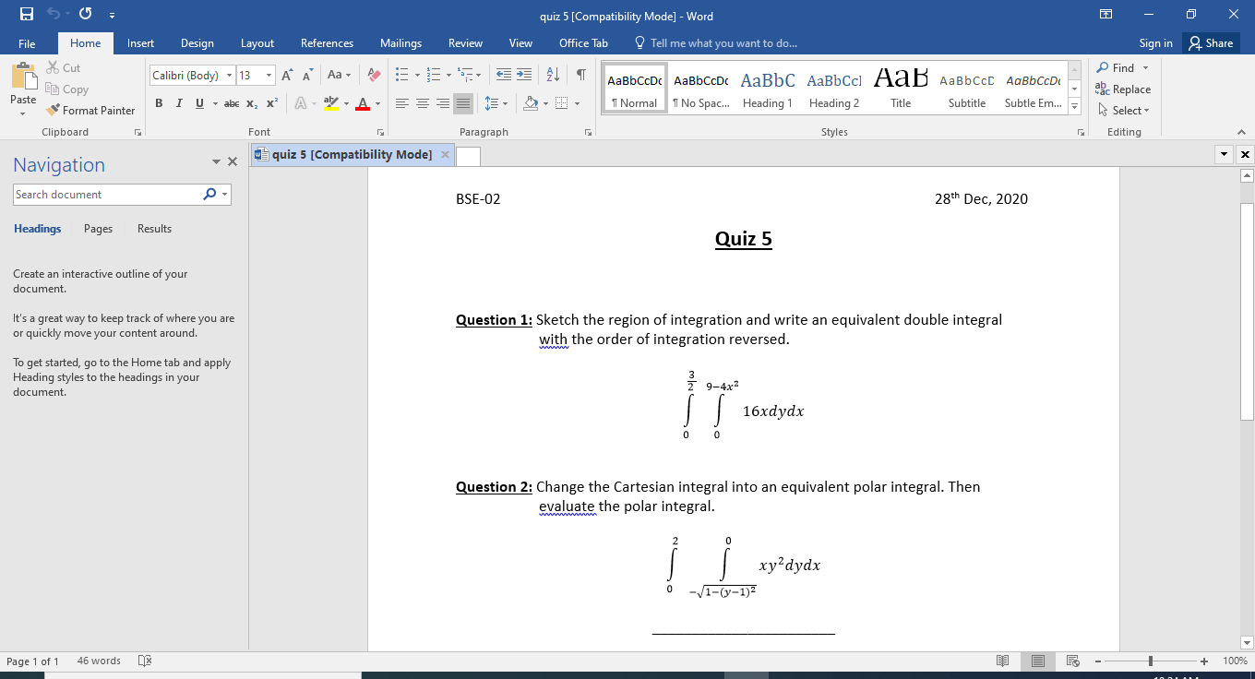
Task: Expand the line spacing options
Action: coord(504,103)
